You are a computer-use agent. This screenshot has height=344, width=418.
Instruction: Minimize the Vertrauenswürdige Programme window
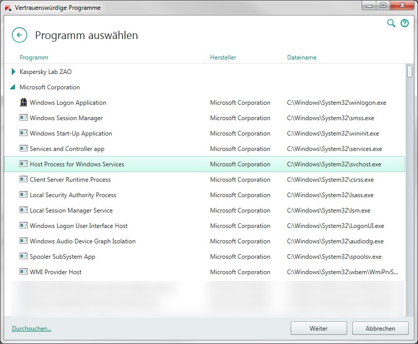pyautogui.click(x=369, y=5)
